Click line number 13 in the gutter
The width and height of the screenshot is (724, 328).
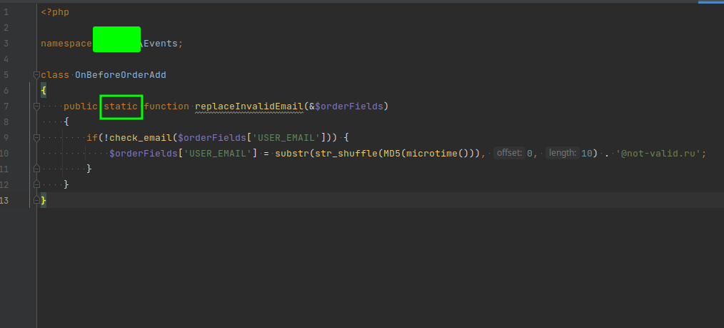pos(4,201)
